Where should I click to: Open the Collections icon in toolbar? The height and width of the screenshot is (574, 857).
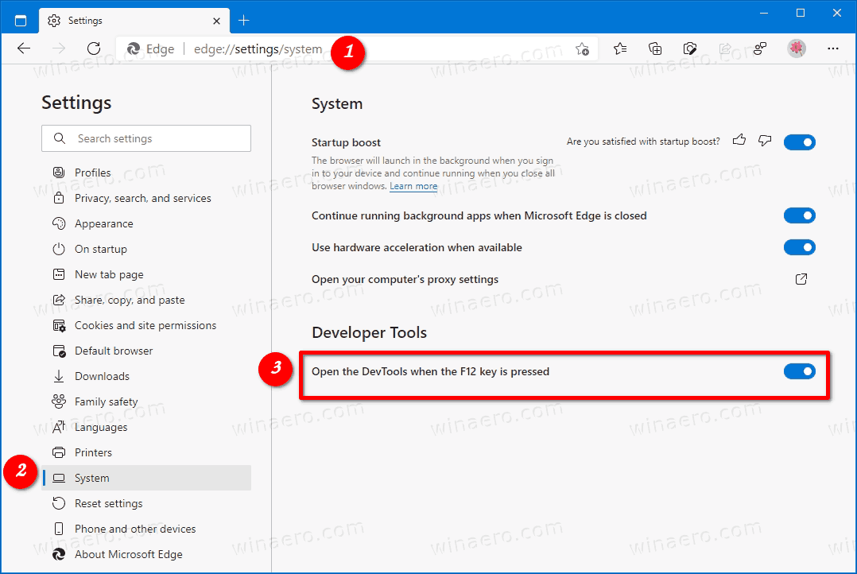(x=655, y=49)
